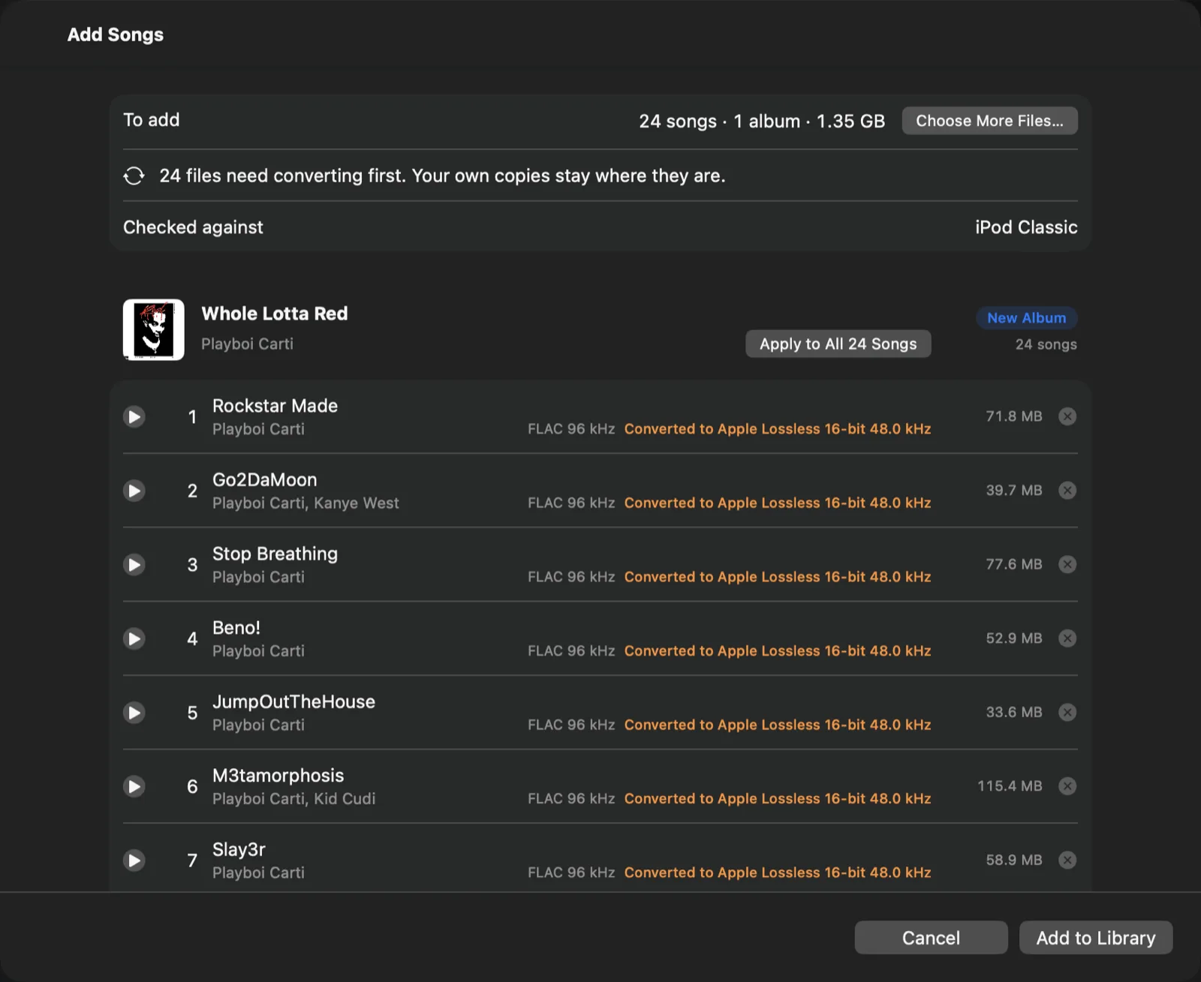Viewport: 1201px width, 982px height.
Task: Select the Rockstar Made song title
Action: click(x=275, y=406)
